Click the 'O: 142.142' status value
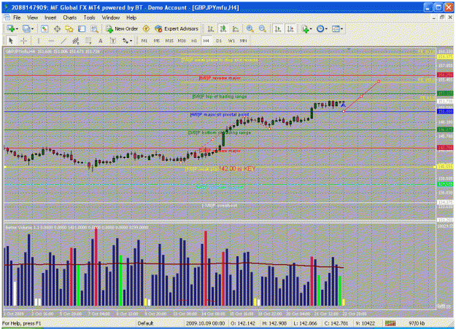This screenshot has height=329, width=456. [243, 323]
